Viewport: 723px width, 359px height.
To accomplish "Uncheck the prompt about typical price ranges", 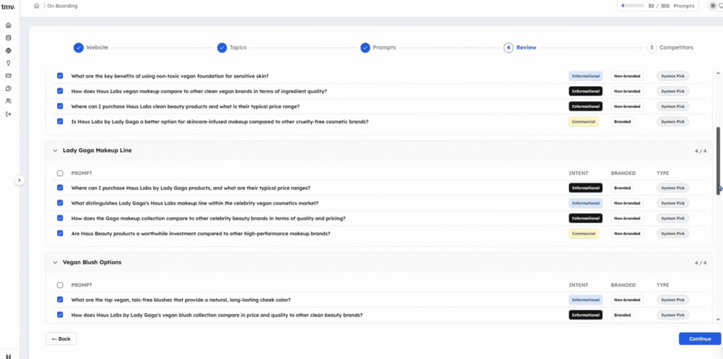I will 60,188.
